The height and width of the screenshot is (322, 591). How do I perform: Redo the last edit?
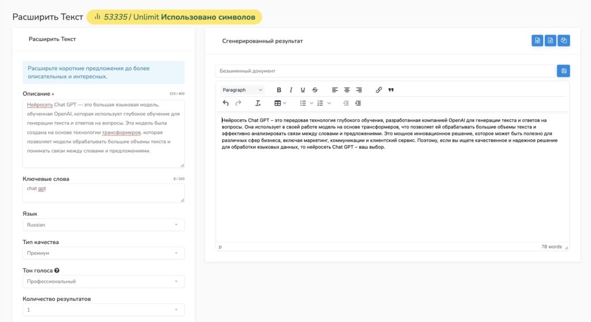coord(238,103)
